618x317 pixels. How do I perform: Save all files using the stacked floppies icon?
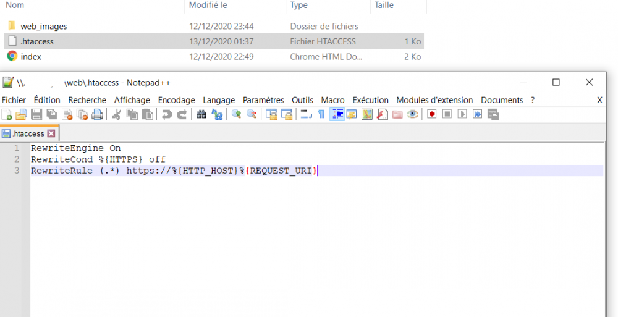(x=52, y=115)
